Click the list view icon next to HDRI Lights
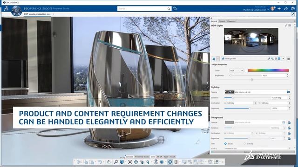298x167 pixels. tap(290, 26)
